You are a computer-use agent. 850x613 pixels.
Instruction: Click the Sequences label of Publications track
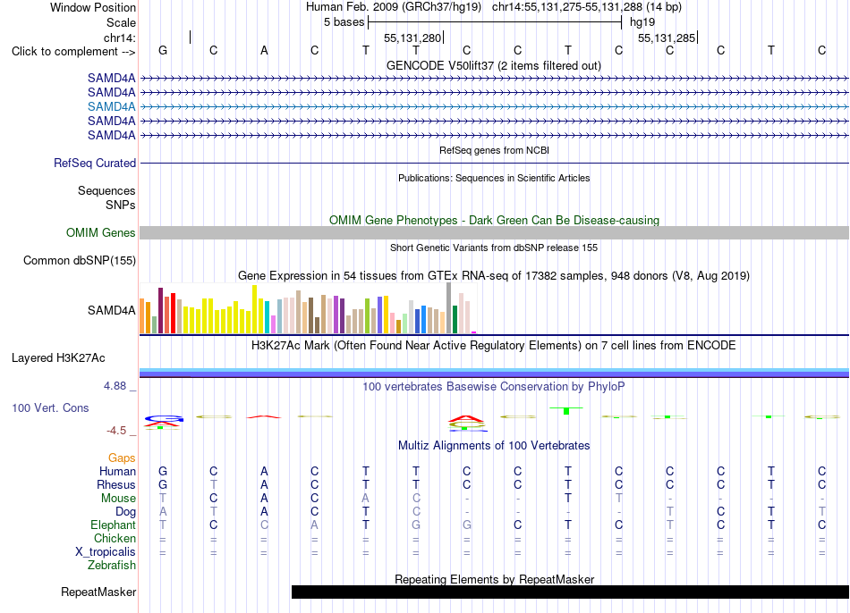(106, 190)
